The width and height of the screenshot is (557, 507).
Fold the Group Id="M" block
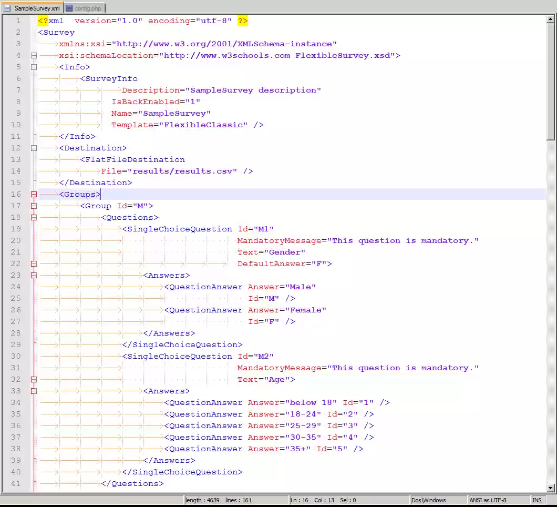[34, 206]
